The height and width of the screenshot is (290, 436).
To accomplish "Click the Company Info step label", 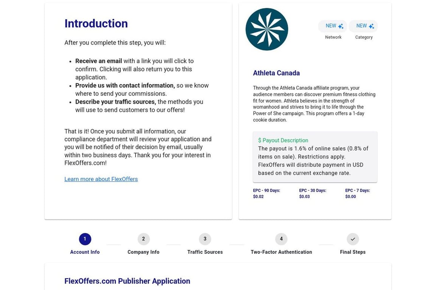I will [143, 252].
